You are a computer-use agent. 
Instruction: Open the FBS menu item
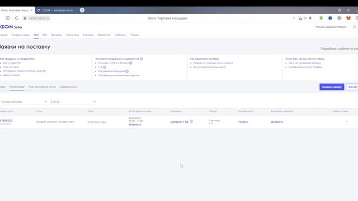(x=45, y=35)
